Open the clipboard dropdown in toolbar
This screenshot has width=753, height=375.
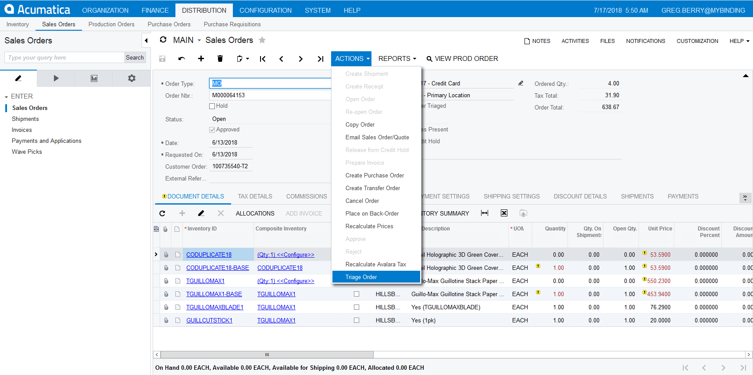click(243, 59)
